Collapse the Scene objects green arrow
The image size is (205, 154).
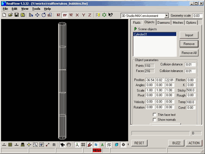tap(135, 29)
